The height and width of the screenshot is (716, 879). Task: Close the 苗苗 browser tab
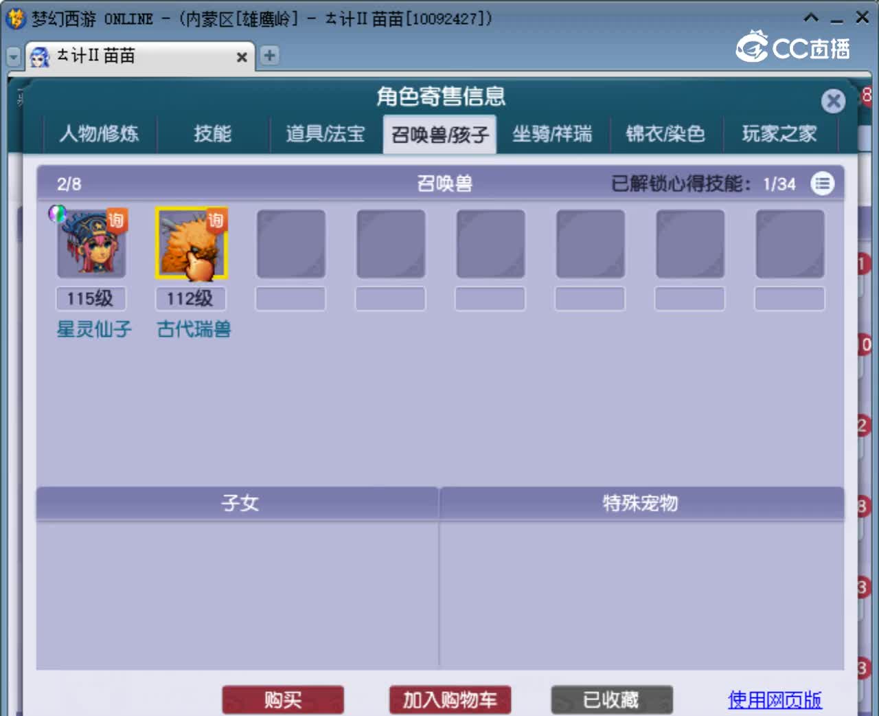tap(242, 57)
